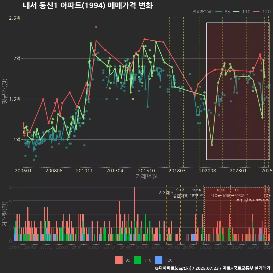Image resolution: width=273 pixels, height=273 pixels.
Task: Click the '201905' tick label on the volume chart
Action: [189, 247]
